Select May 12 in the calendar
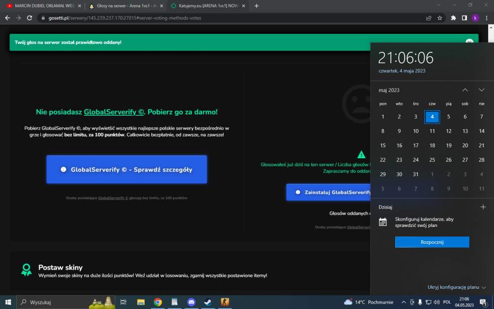494x309 pixels. [449, 131]
